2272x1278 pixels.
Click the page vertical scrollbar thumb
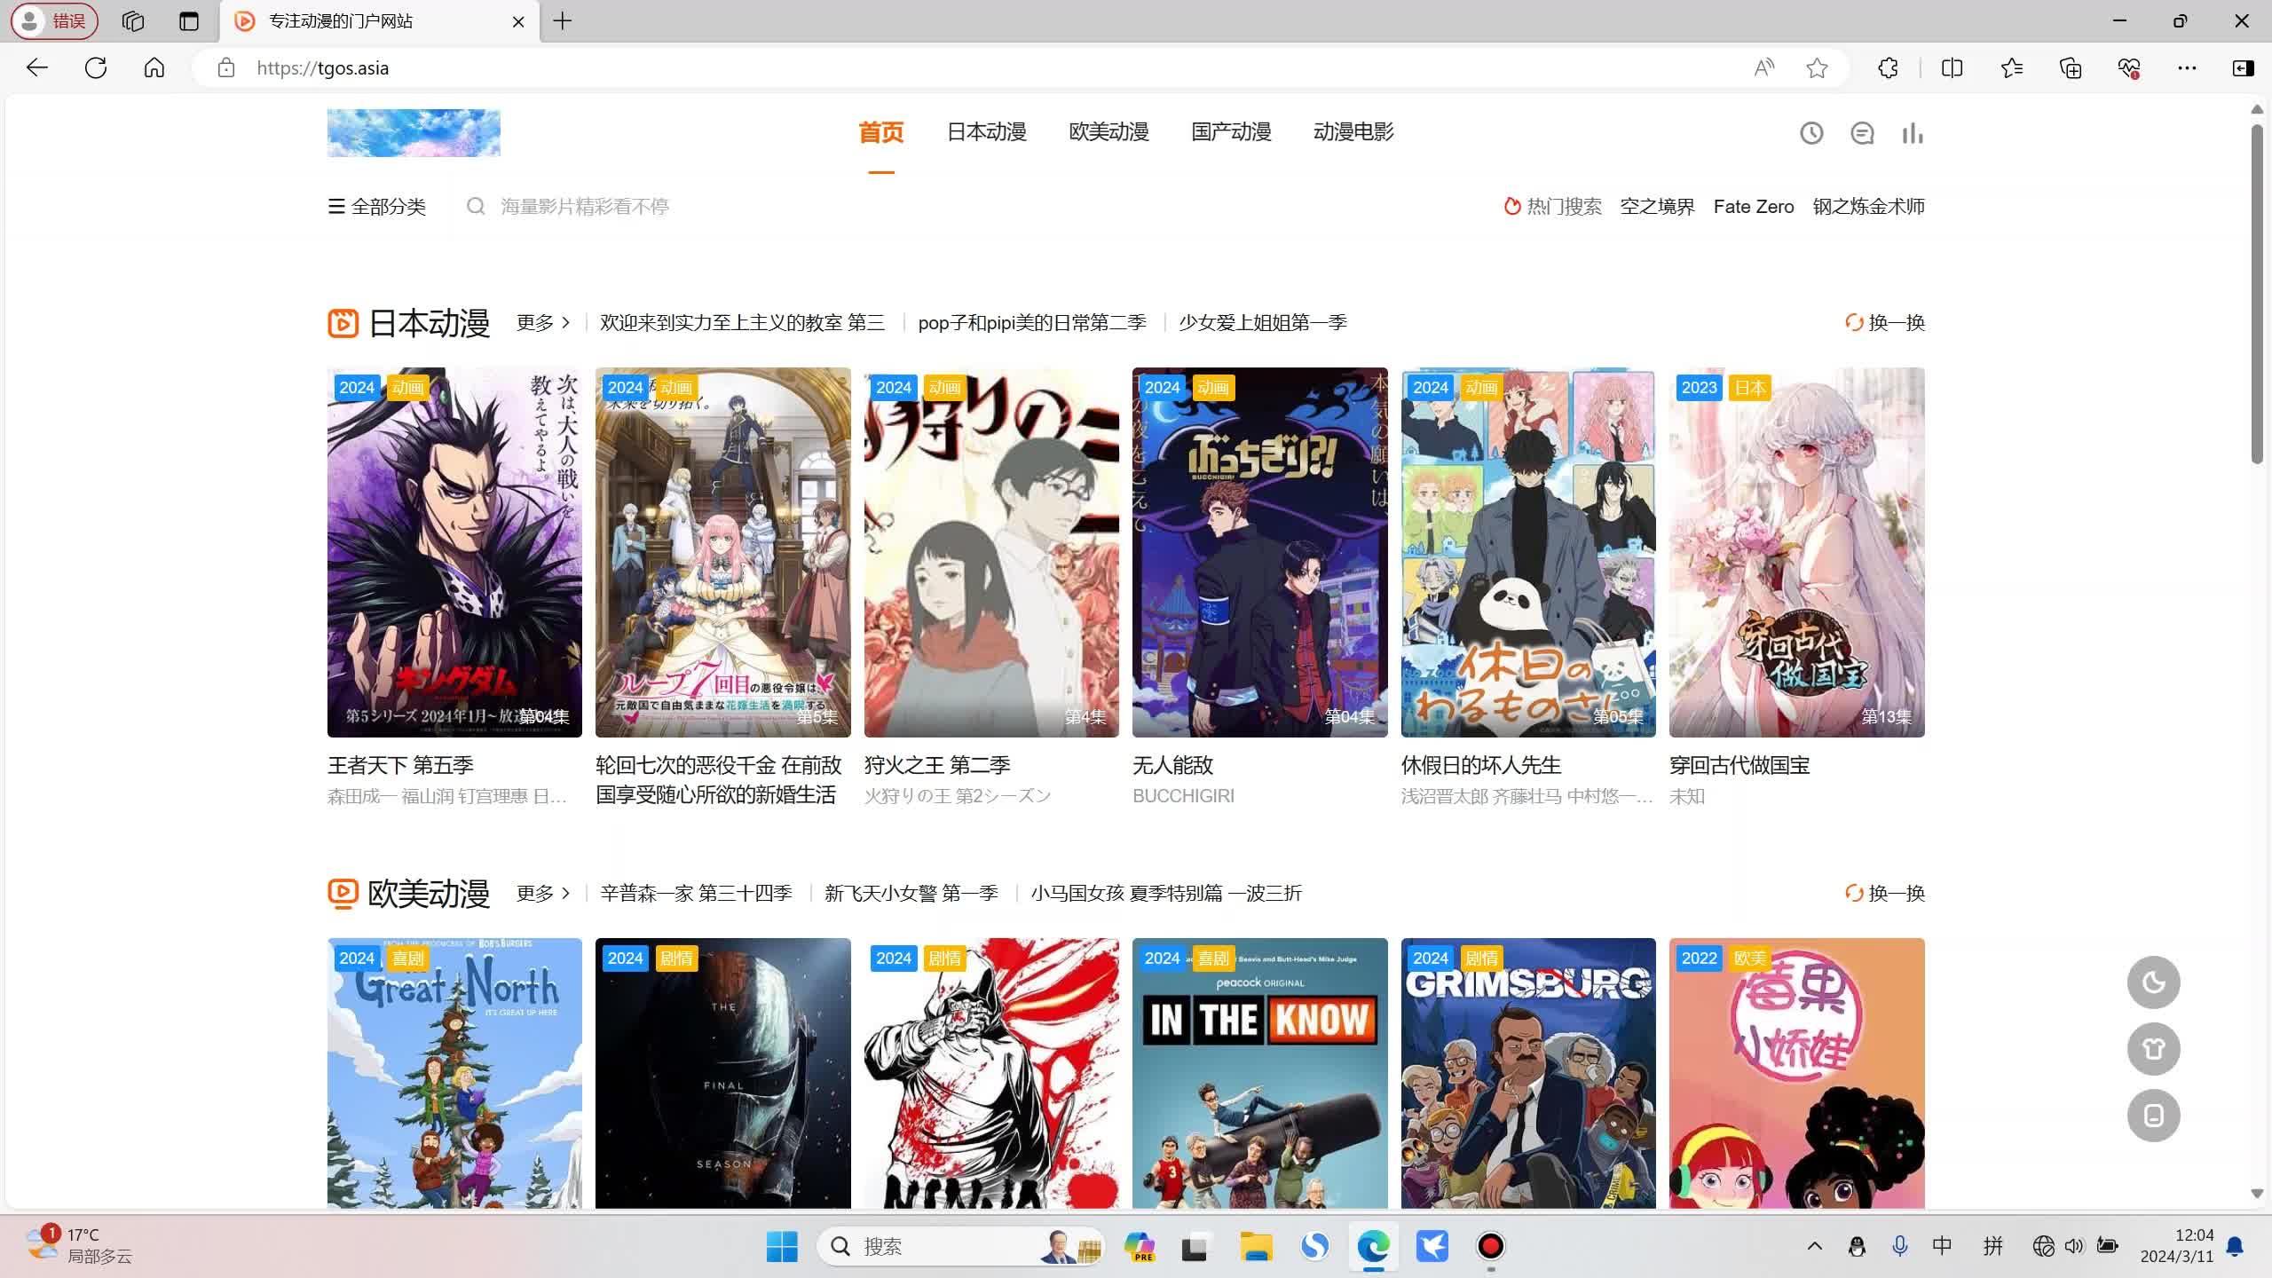2257,293
